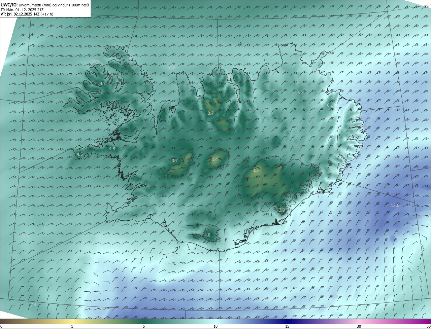The image size is (431, 329).
Task: Click the 3.9 value label on the map
Action: [x=282, y=210]
